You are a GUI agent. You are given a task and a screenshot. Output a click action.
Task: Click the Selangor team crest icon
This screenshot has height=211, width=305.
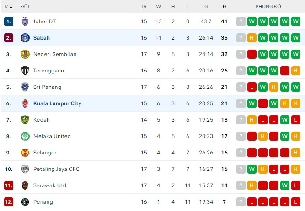tap(25, 153)
